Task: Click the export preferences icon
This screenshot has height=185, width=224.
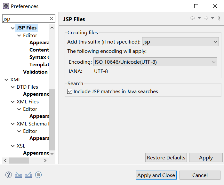Action: (28, 175)
